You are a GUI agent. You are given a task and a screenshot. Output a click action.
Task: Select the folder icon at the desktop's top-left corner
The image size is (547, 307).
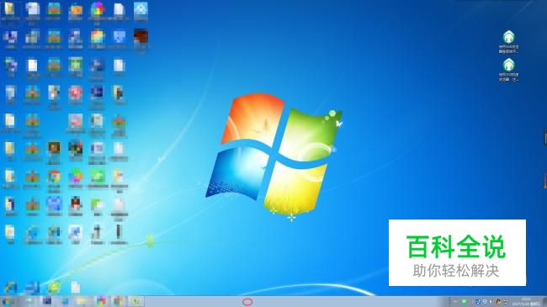click(x=10, y=8)
